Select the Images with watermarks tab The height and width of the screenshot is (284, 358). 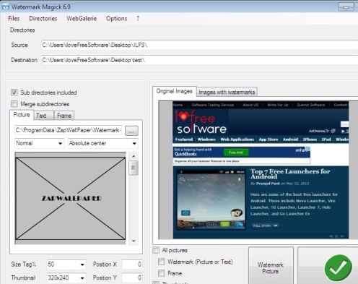(x=227, y=92)
